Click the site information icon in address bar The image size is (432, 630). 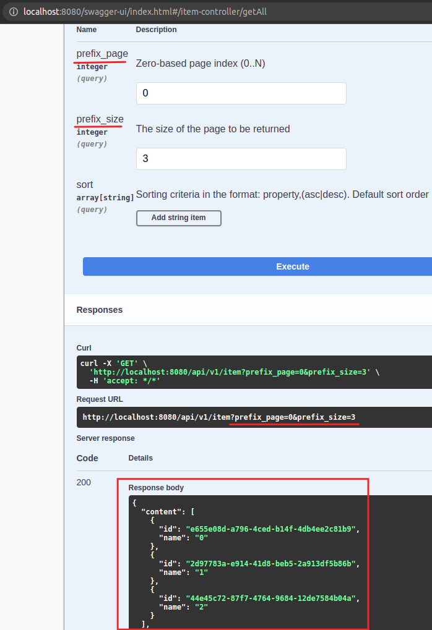(14, 12)
